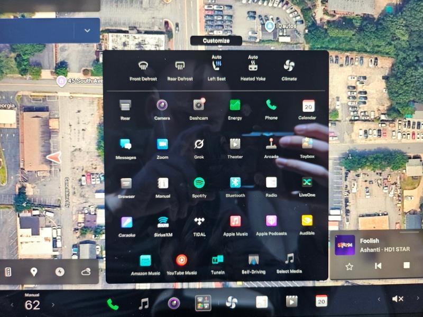Launch Spotify
This screenshot has height=317, width=423.
click(199, 188)
